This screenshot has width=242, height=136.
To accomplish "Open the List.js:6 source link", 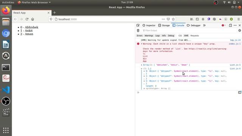I will click(235, 69).
